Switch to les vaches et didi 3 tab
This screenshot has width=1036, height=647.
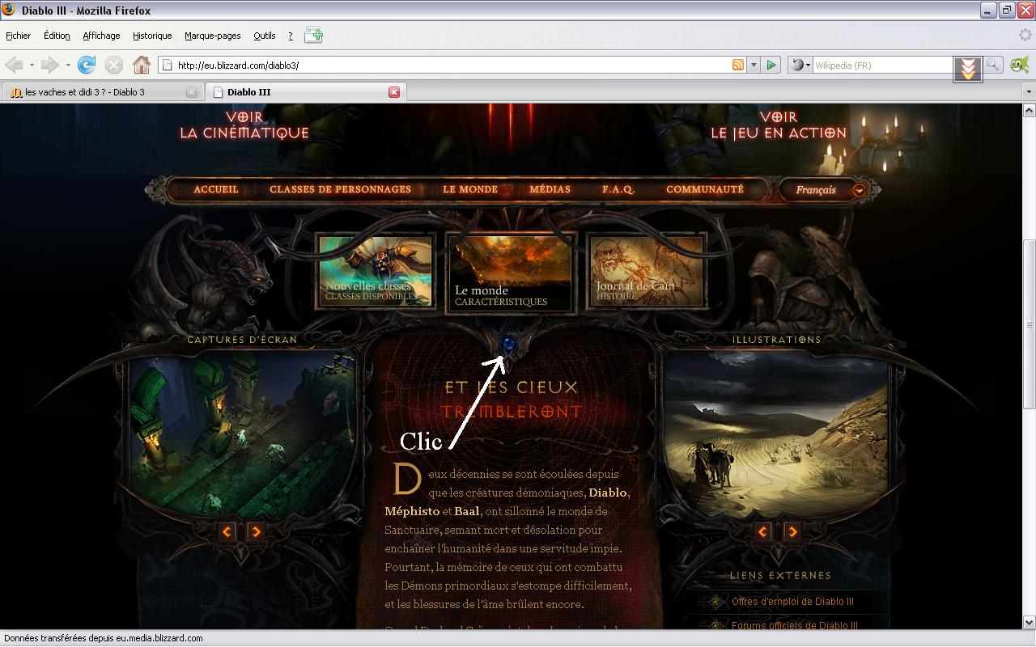[103, 92]
